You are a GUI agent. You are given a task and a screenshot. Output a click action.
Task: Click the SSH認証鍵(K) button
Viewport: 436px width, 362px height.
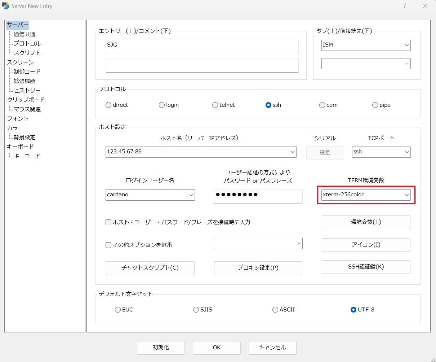366,267
